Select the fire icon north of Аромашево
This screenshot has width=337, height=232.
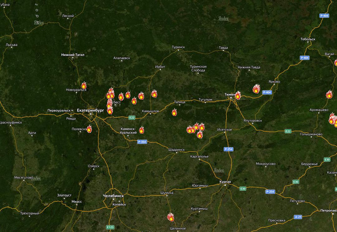[x=329, y=95]
